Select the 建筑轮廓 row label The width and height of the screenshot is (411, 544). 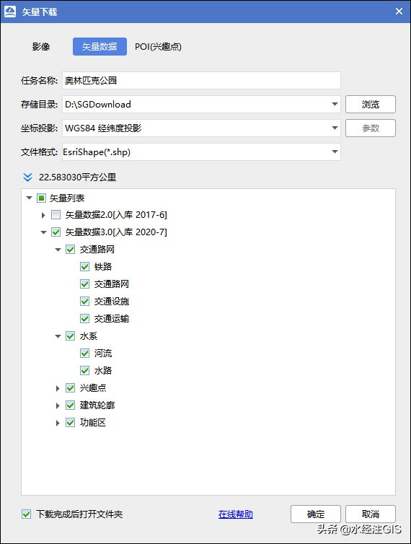click(97, 405)
